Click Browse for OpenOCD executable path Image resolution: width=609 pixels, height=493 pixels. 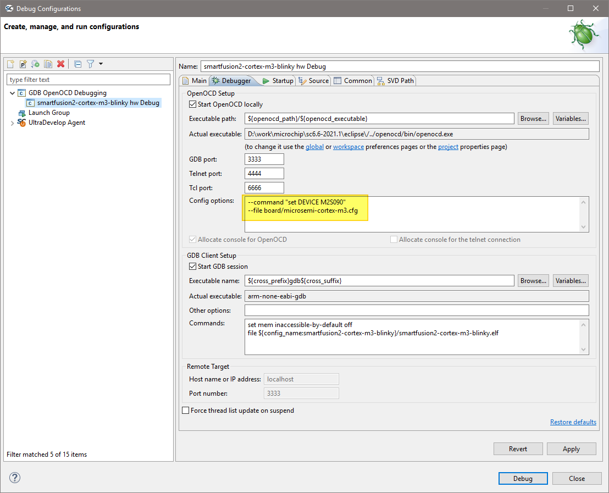click(x=533, y=119)
